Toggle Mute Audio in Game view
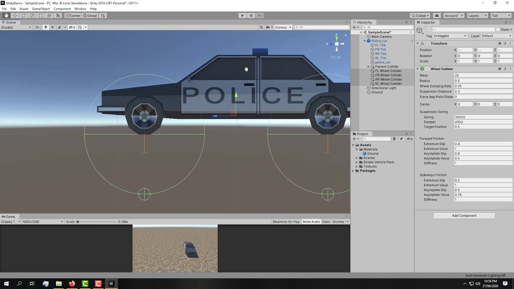514x289 pixels. click(x=311, y=222)
